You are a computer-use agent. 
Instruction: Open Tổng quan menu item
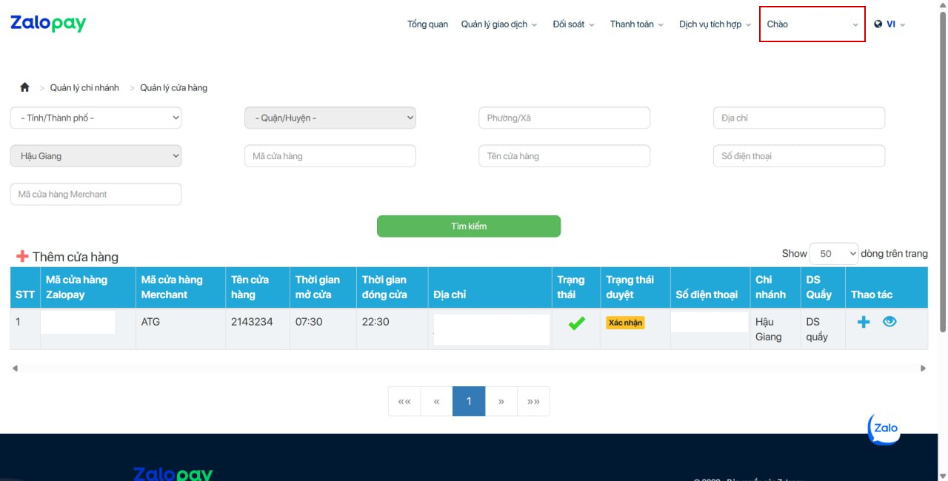tap(427, 24)
